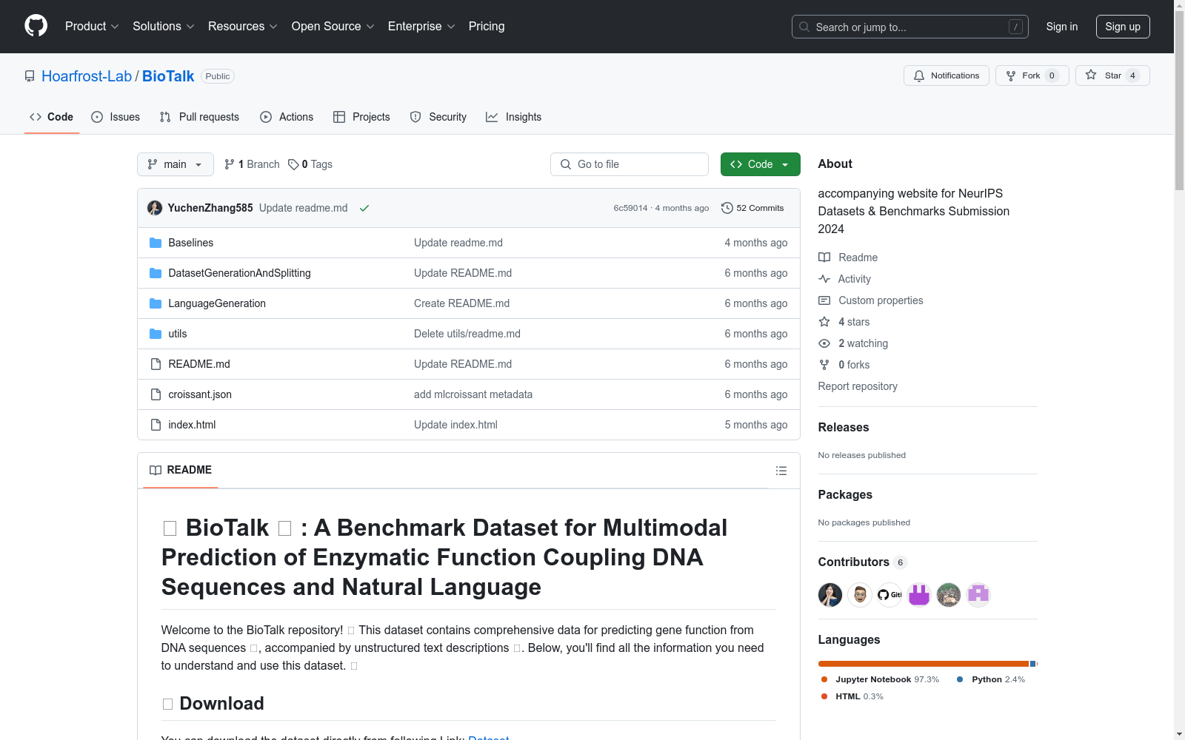The height and width of the screenshot is (740, 1185).
Task: Open commit 6c59014 hash link
Action: click(630, 208)
